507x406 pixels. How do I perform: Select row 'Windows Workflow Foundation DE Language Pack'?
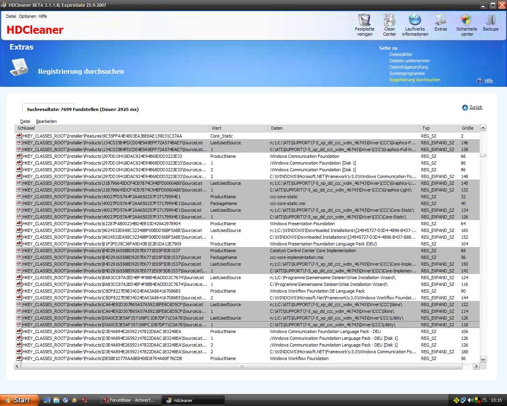tap(247, 291)
